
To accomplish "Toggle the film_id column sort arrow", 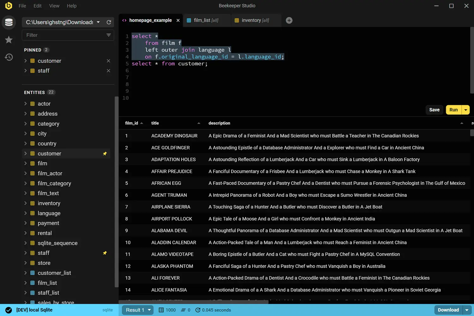I will [x=142, y=123].
